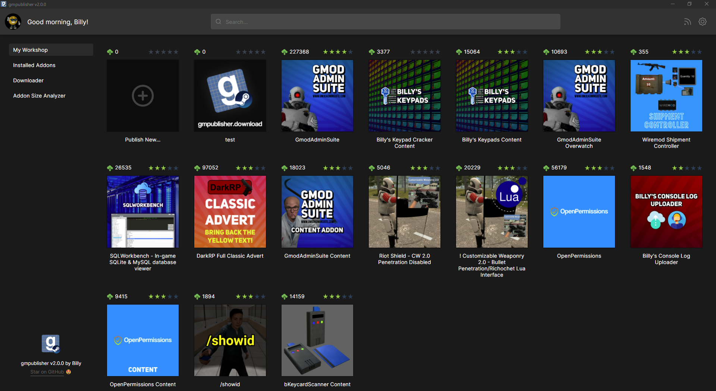Image resolution: width=716 pixels, height=391 pixels.
Task: Open the Installed Addons section
Action: (34, 65)
